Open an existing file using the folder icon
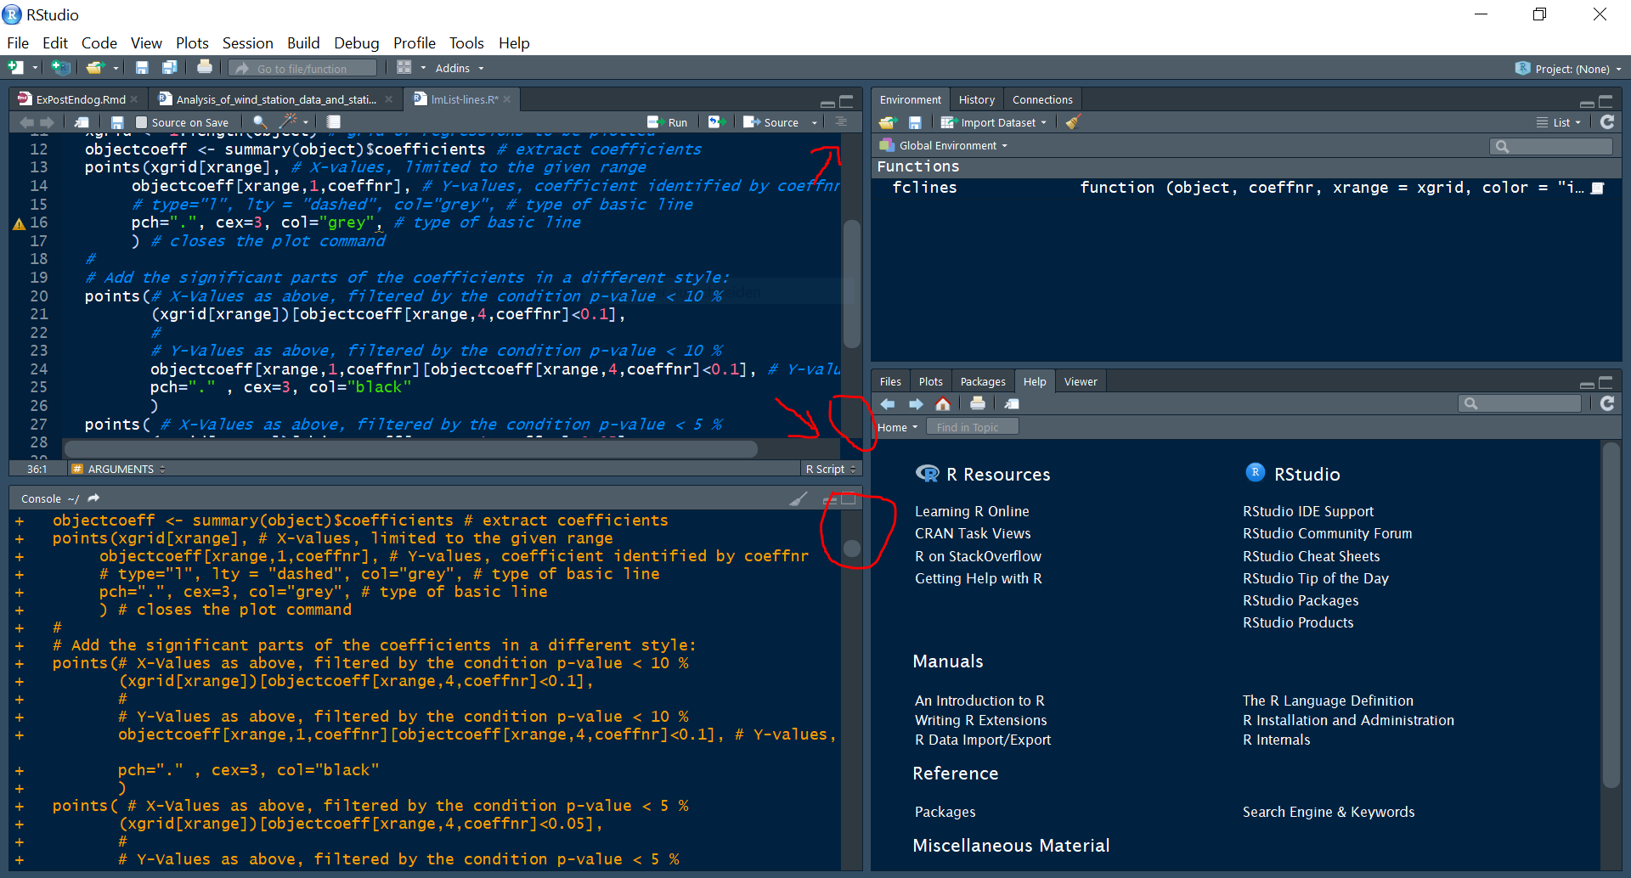Image resolution: width=1631 pixels, height=878 pixels. [94, 68]
